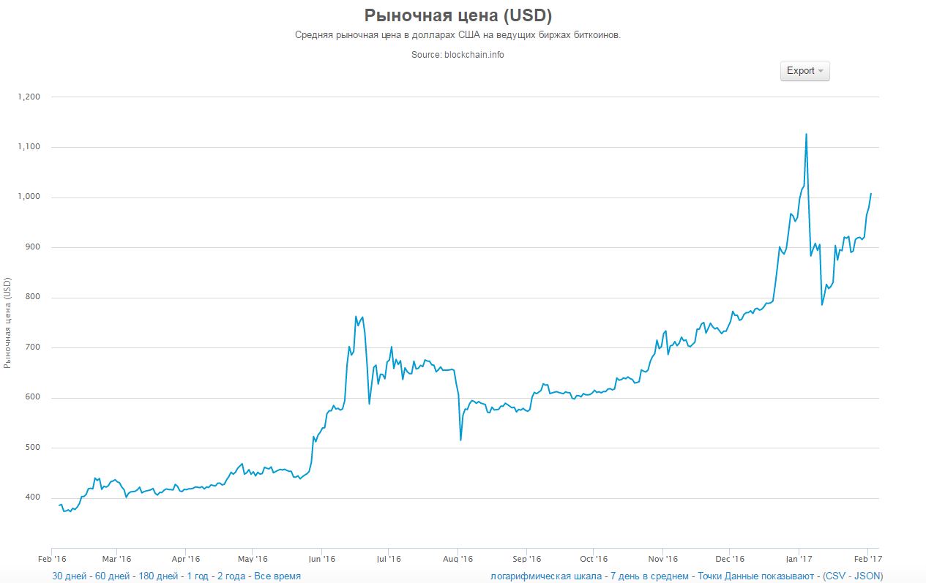Click the January 2017 price peak

806,135
